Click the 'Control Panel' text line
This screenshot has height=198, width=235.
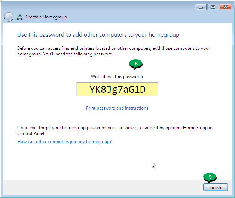31,133
